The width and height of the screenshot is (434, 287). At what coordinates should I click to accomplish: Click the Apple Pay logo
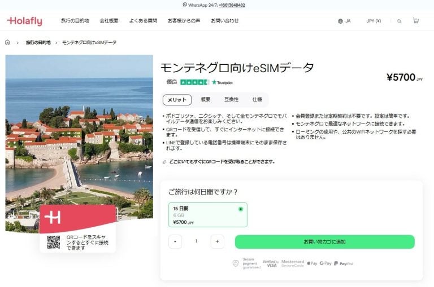312,263
